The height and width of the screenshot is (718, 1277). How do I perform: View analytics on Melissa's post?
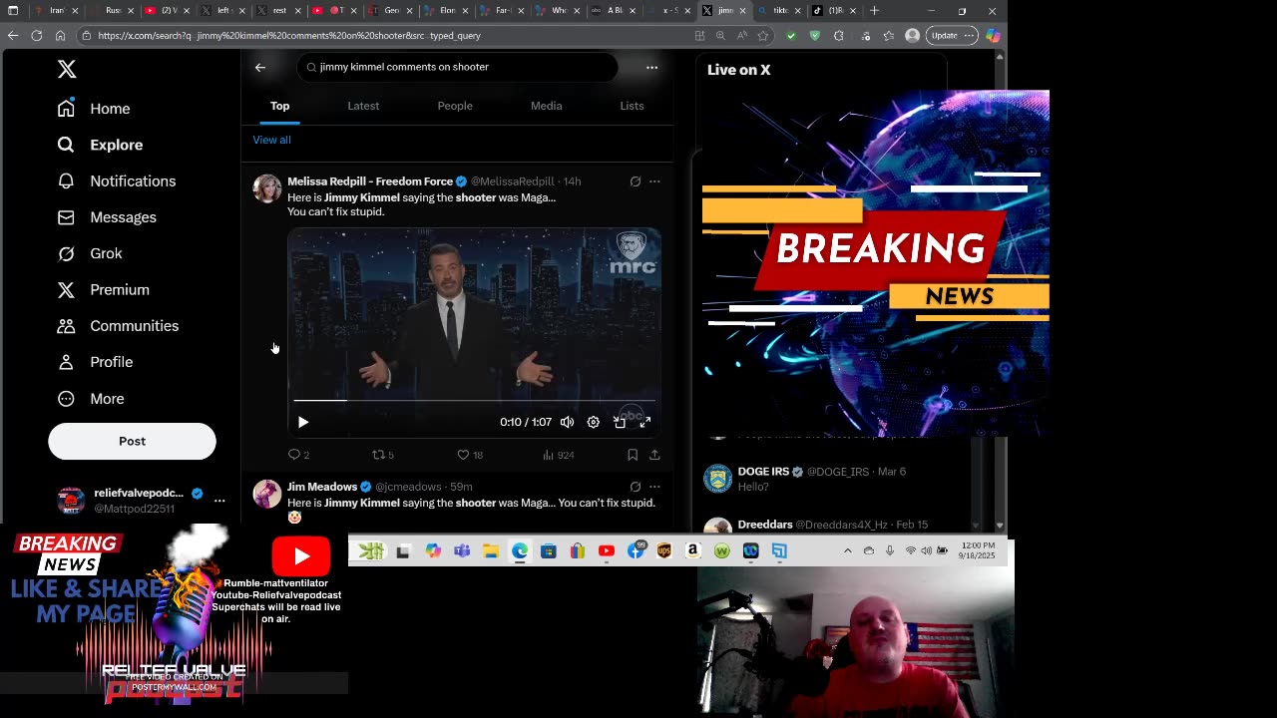pos(558,455)
